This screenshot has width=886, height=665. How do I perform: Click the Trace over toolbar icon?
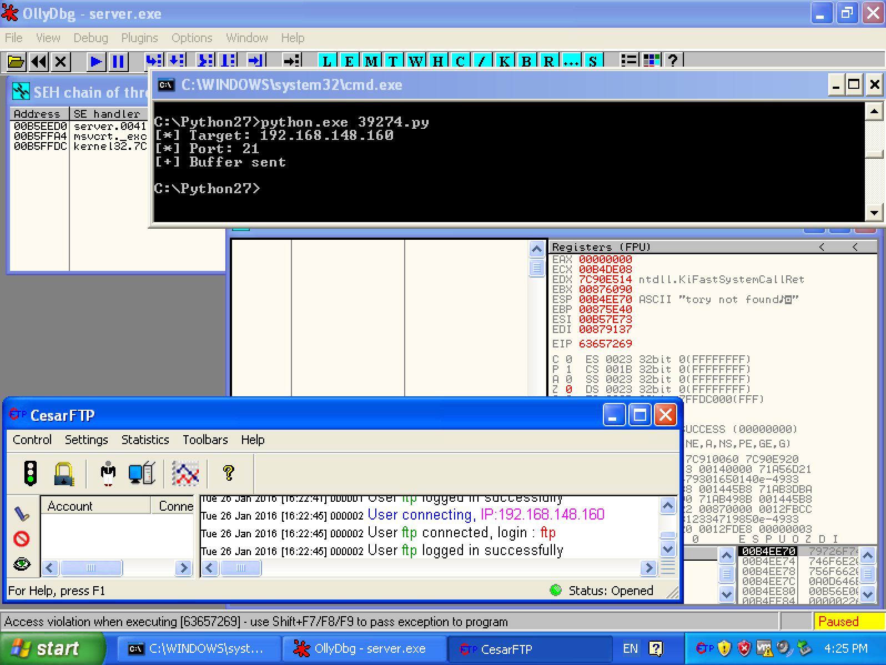coord(227,61)
